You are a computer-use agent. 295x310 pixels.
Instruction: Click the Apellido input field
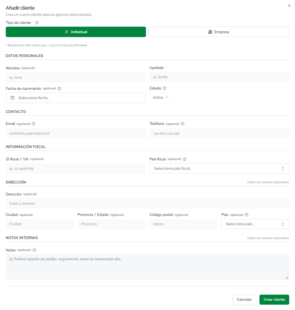pyautogui.click(x=219, y=77)
